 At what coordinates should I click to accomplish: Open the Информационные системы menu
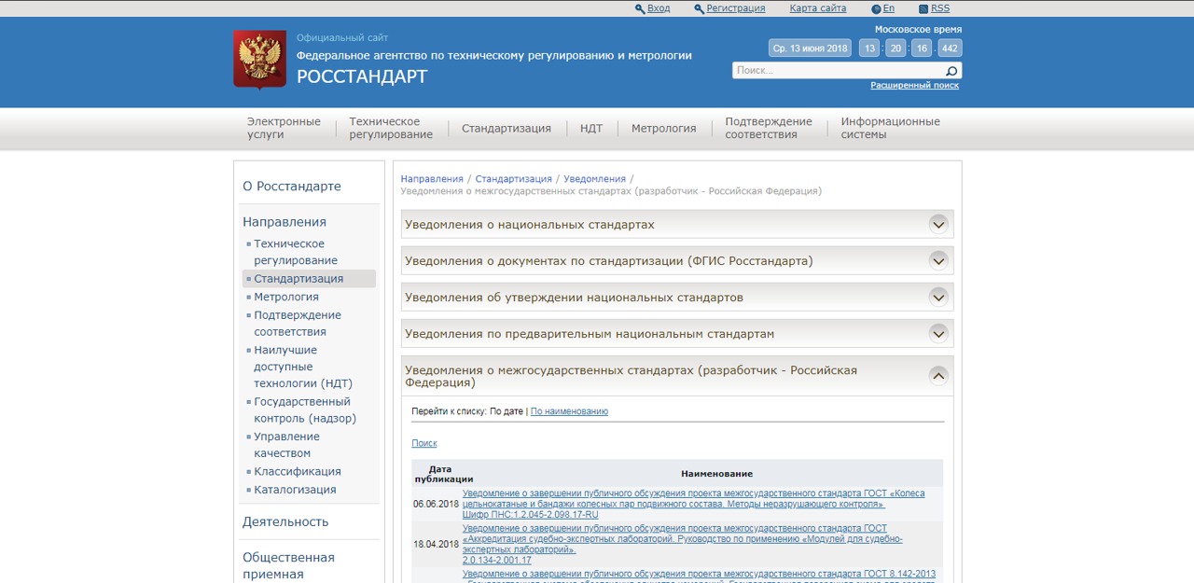(890, 128)
